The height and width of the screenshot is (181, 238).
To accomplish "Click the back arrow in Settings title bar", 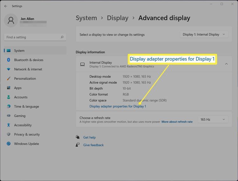I will click(x=6, y=6).
